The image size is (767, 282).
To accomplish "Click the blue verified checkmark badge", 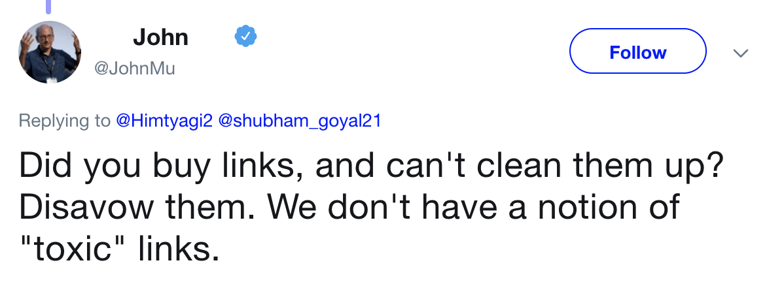I will pyautogui.click(x=245, y=37).
